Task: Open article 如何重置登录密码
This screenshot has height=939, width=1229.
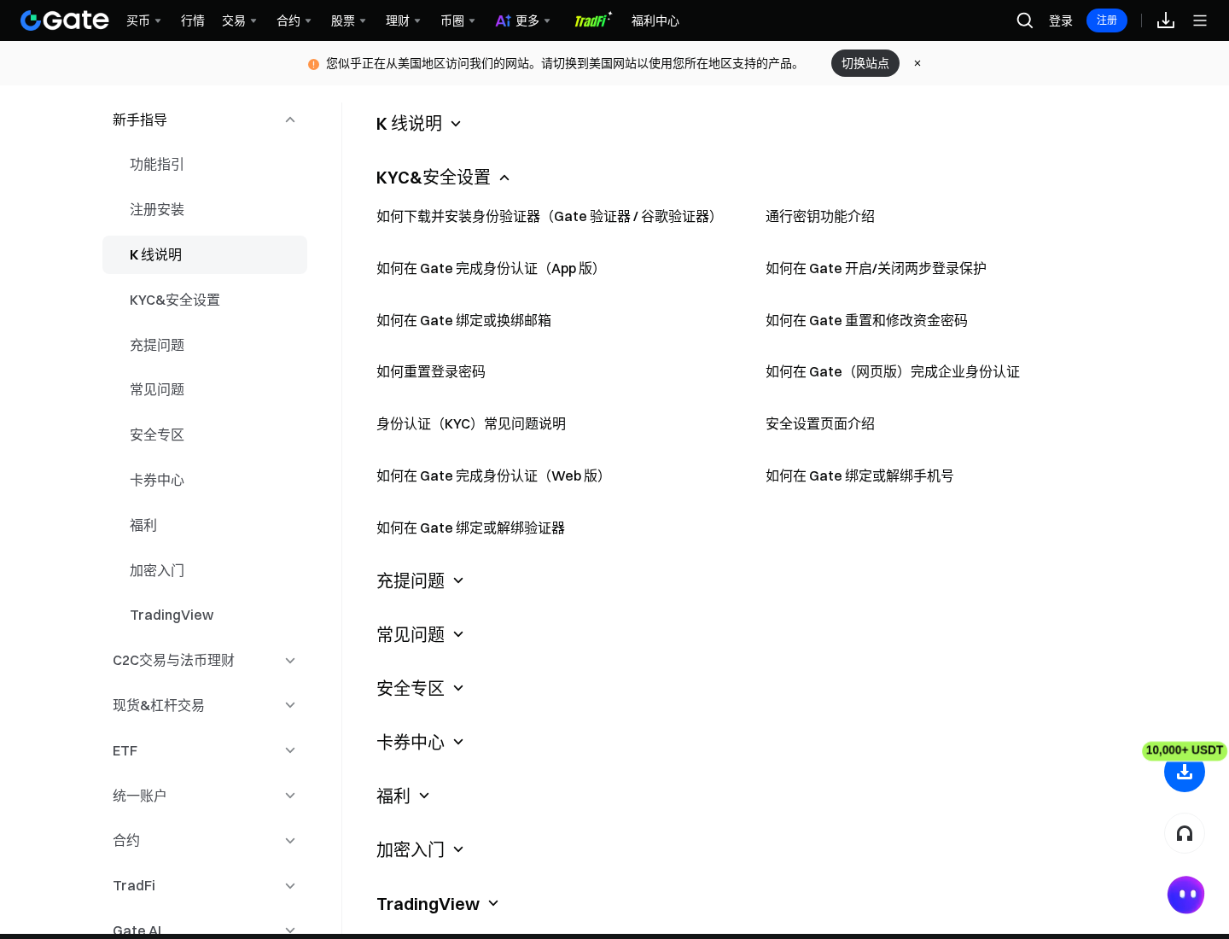Action: 431,371
